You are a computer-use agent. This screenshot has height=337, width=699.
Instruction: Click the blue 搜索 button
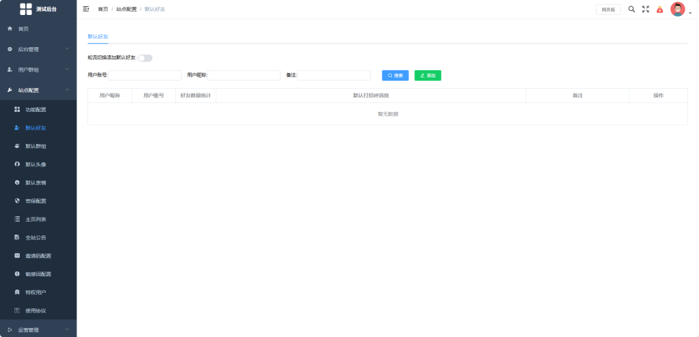click(395, 75)
